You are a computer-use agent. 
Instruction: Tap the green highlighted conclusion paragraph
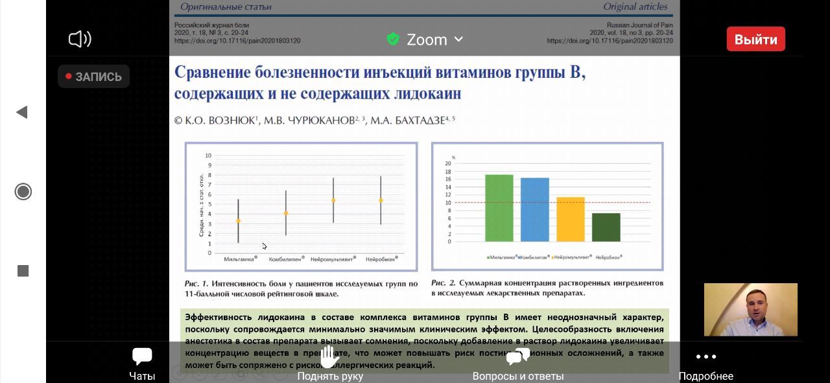click(x=425, y=341)
